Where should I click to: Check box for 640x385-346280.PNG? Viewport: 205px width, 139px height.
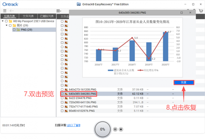62,94
